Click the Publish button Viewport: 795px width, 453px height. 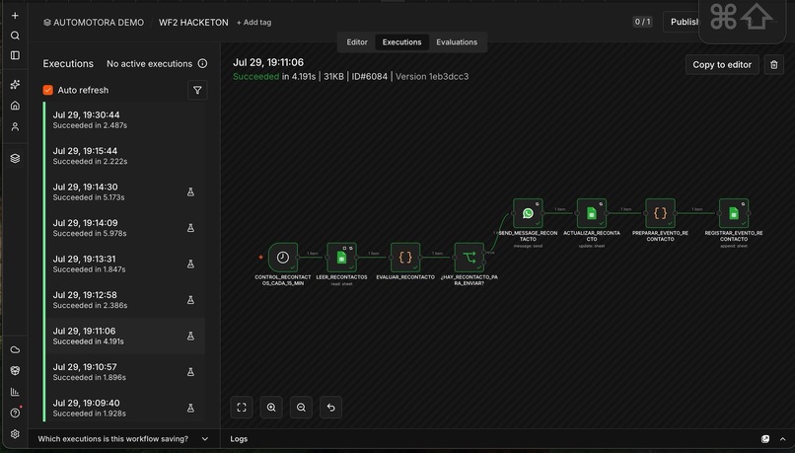click(x=682, y=22)
